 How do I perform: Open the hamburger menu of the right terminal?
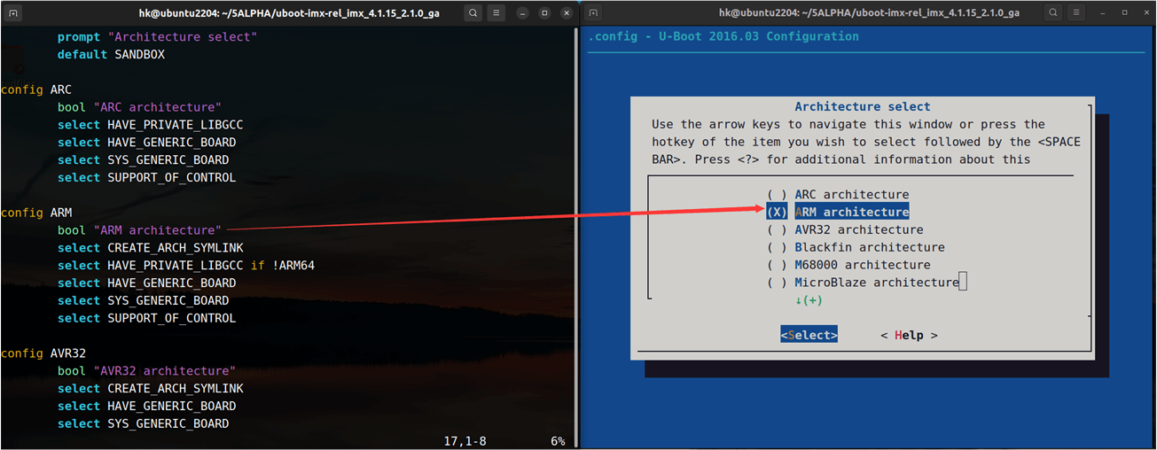[x=1076, y=13]
